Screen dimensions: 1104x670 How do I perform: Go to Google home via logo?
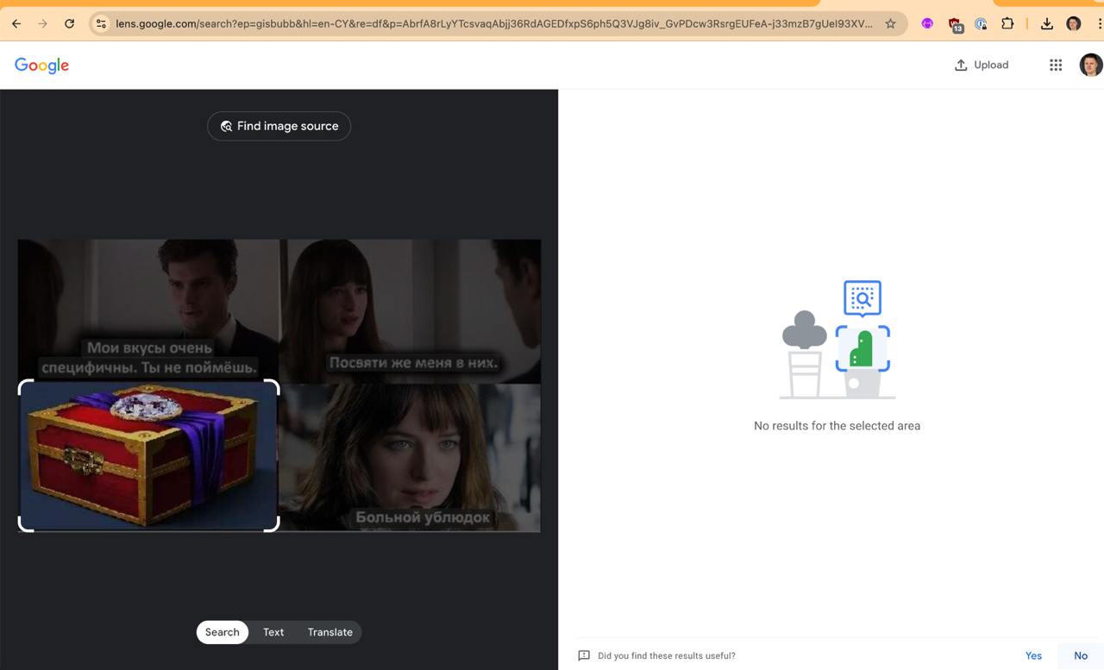coord(41,66)
